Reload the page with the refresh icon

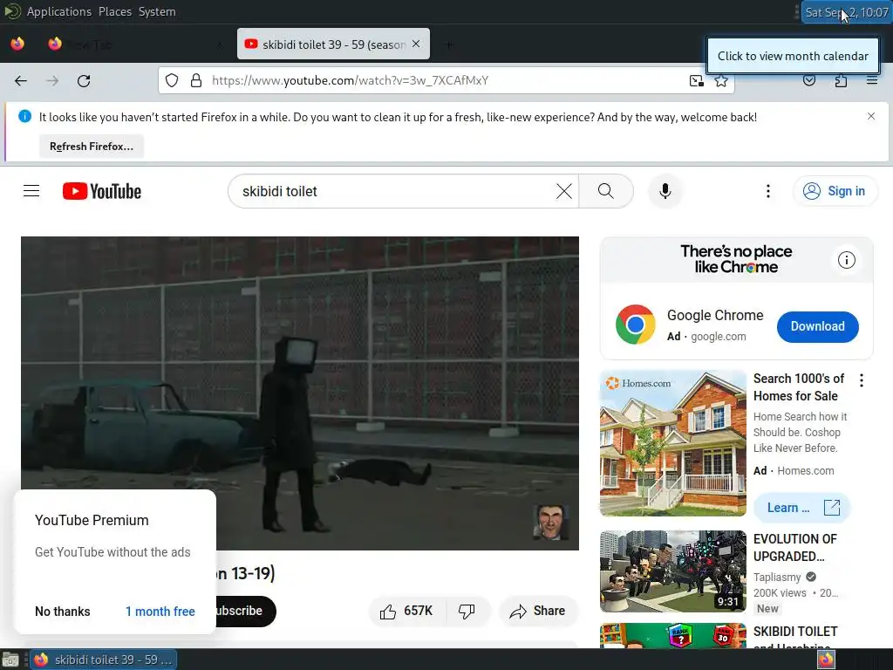pos(84,81)
